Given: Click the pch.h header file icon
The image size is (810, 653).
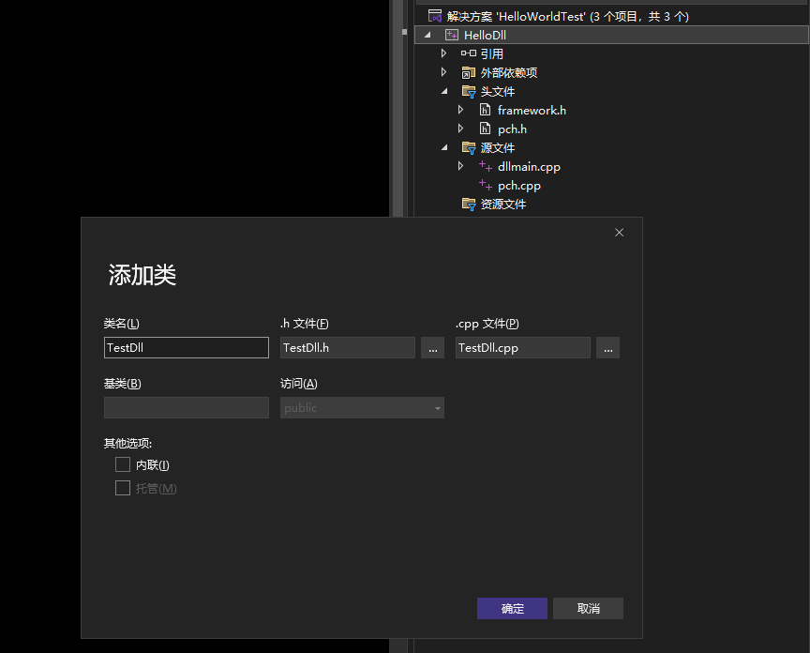Looking at the screenshot, I should coord(485,129).
